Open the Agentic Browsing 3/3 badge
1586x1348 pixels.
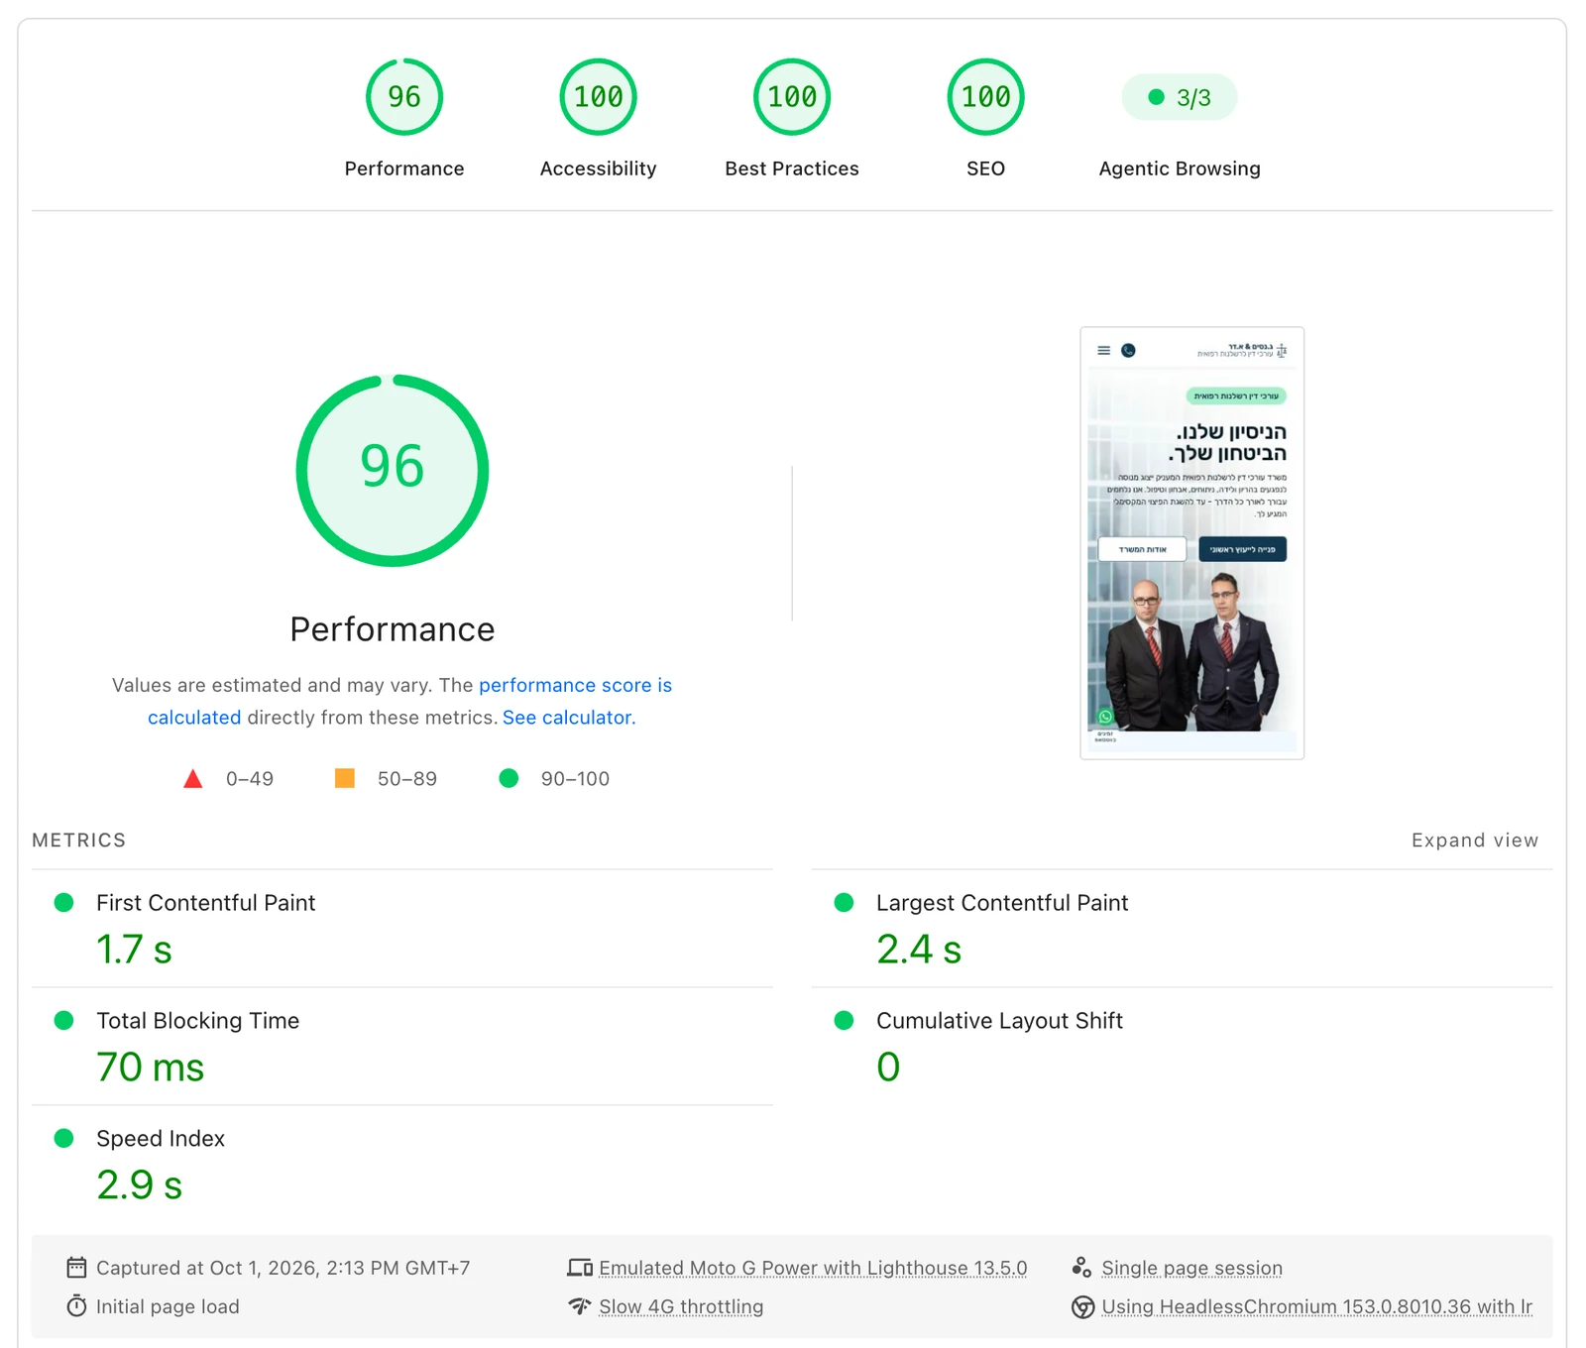pyautogui.click(x=1180, y=97)
